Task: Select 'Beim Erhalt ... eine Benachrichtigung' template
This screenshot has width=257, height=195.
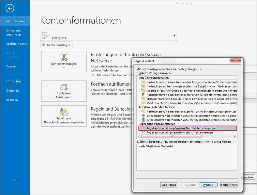Action: [x=191, y=120]
